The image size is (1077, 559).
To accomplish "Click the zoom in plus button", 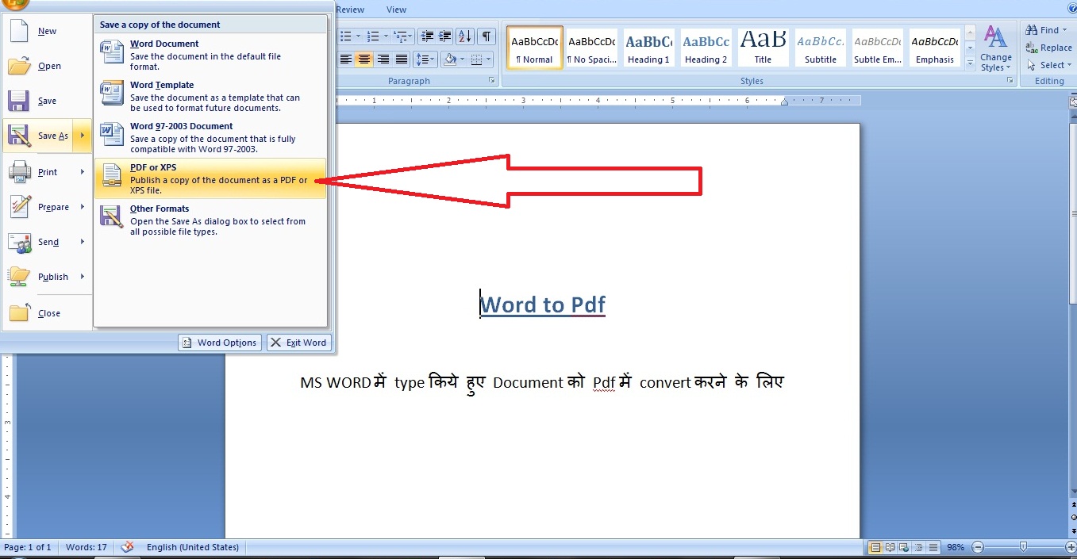I will (1071, 547).
